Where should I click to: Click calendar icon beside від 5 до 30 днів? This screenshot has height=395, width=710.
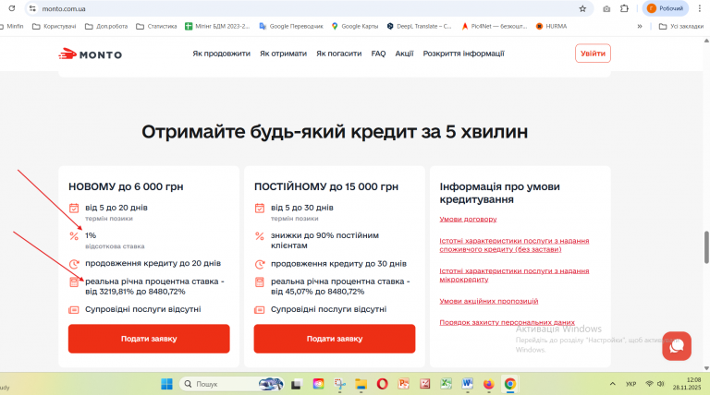click(x=260, y=208)
